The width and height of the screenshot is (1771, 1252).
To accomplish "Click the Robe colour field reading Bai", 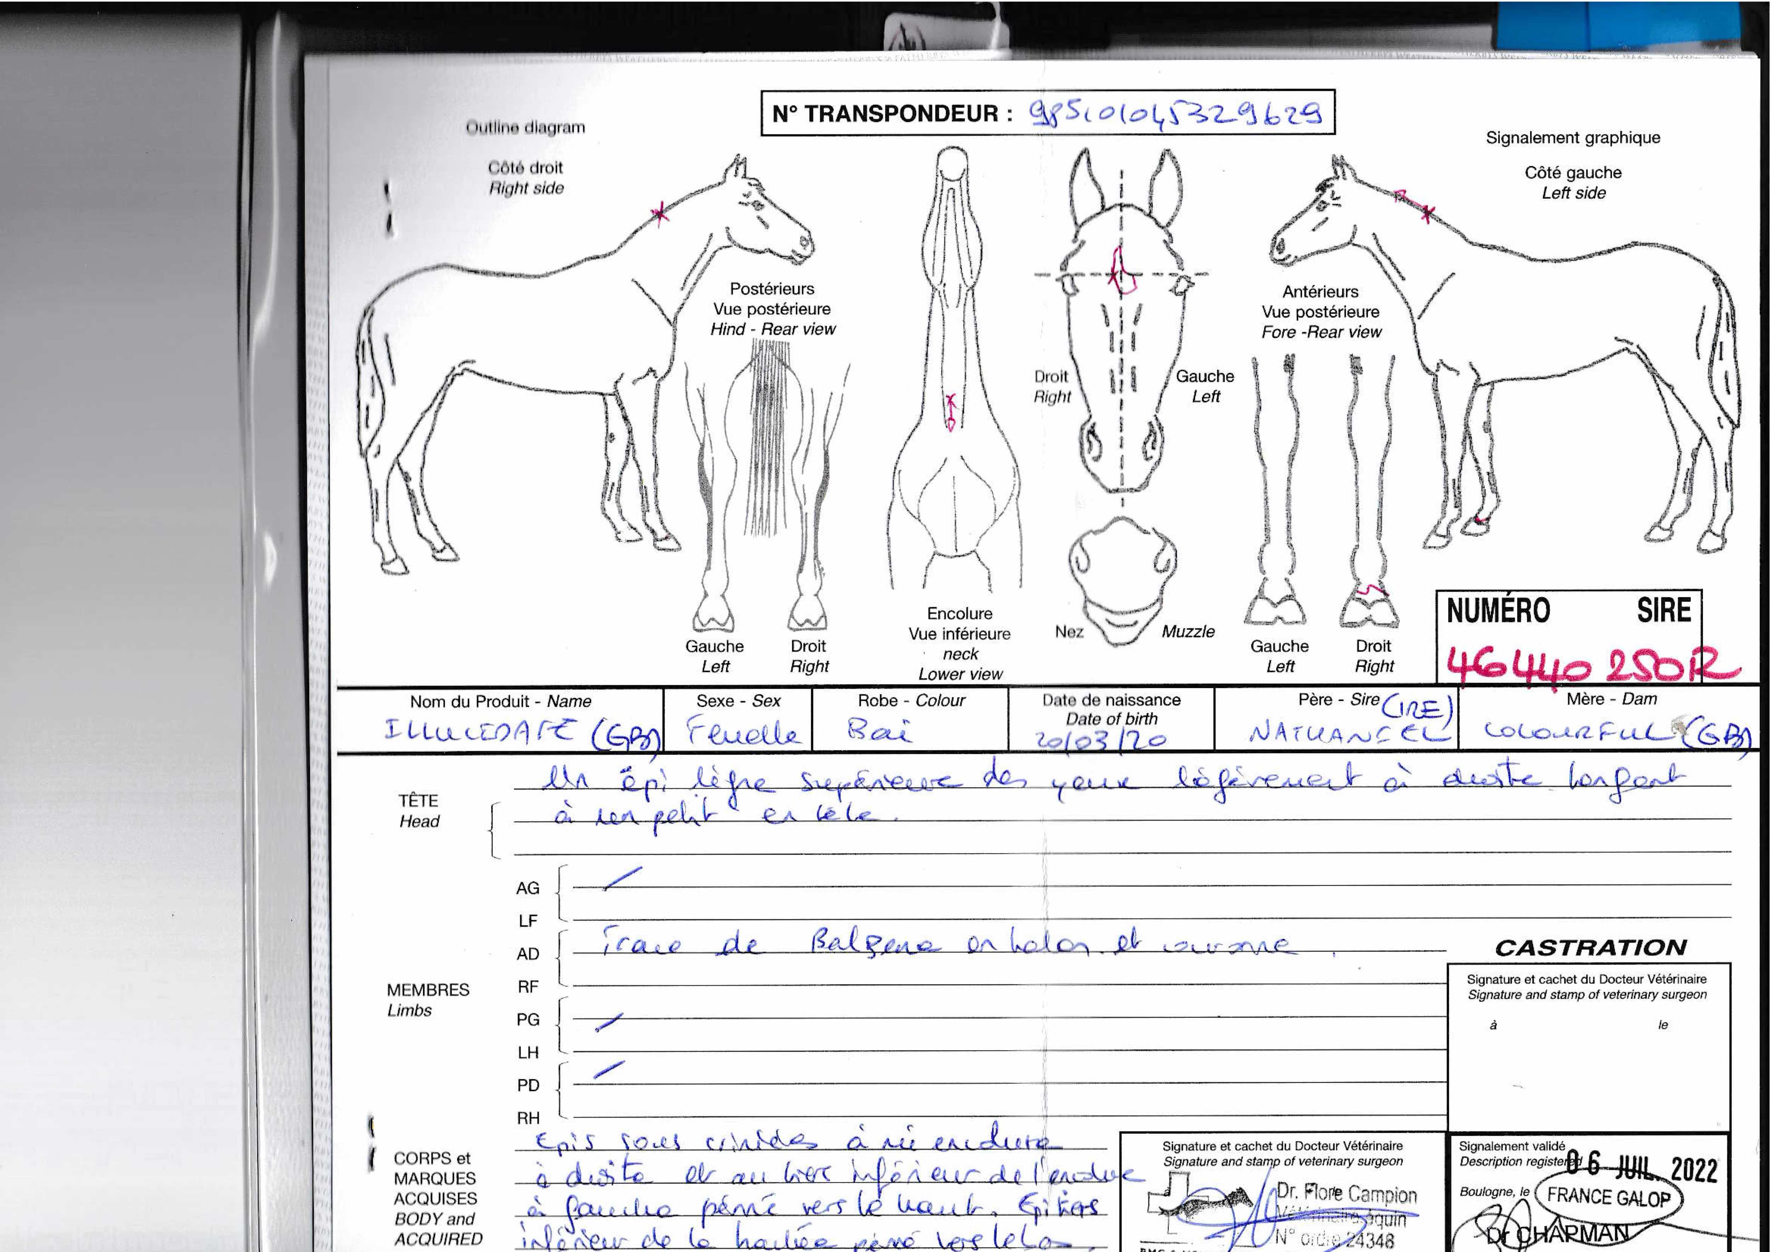I will point(879,730).
